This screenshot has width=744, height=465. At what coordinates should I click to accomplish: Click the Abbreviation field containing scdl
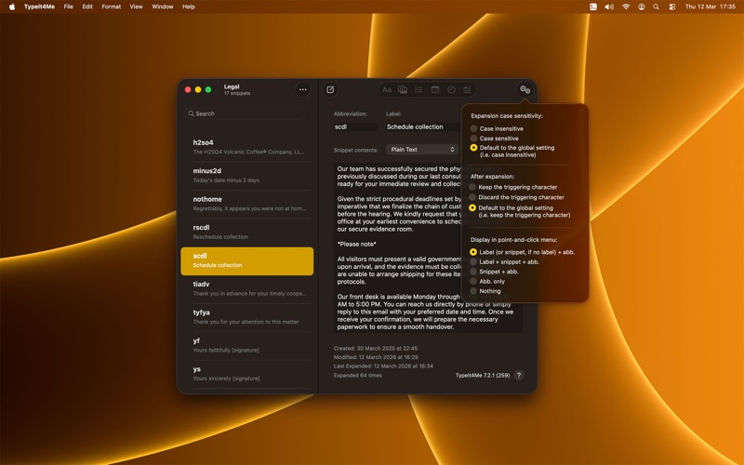(x=355, y=127)
